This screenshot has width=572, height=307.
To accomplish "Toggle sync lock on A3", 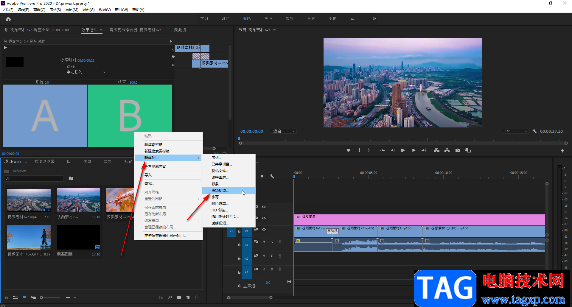I will tap(256, 269).
